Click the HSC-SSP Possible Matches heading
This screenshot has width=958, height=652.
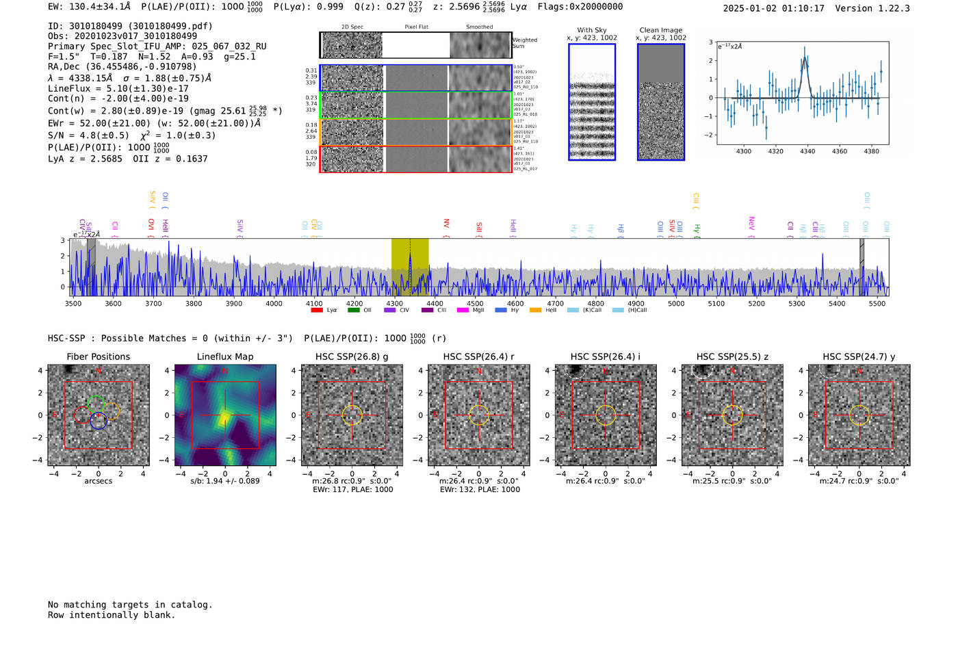(x=170, y=338)
